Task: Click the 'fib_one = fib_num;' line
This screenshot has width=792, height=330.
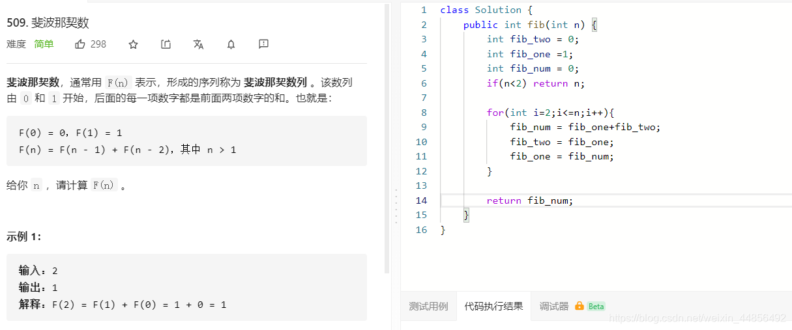Action: (562, 156)
